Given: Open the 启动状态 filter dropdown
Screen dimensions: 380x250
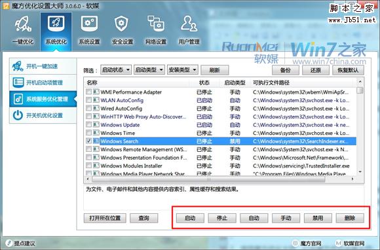Looking at the screenshot, I should (x=116, y=70).
